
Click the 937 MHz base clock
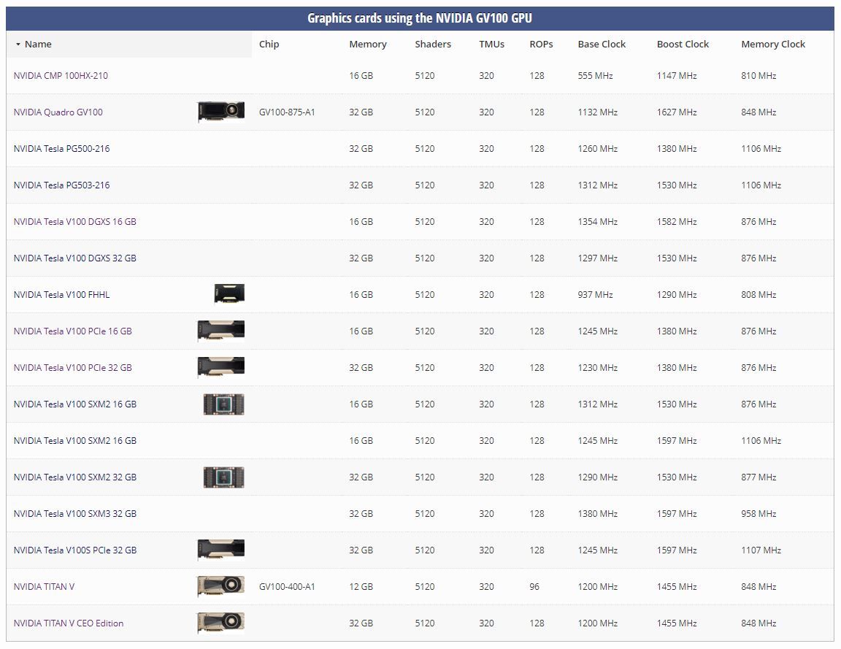tap(595, 294)
